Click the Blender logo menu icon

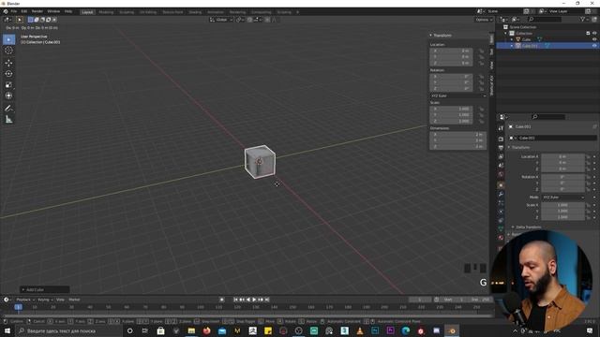pos(6,11)
